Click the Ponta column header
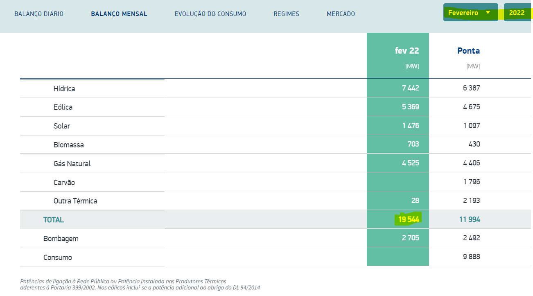This screenshot has width=533, height=296. [468, 51]
